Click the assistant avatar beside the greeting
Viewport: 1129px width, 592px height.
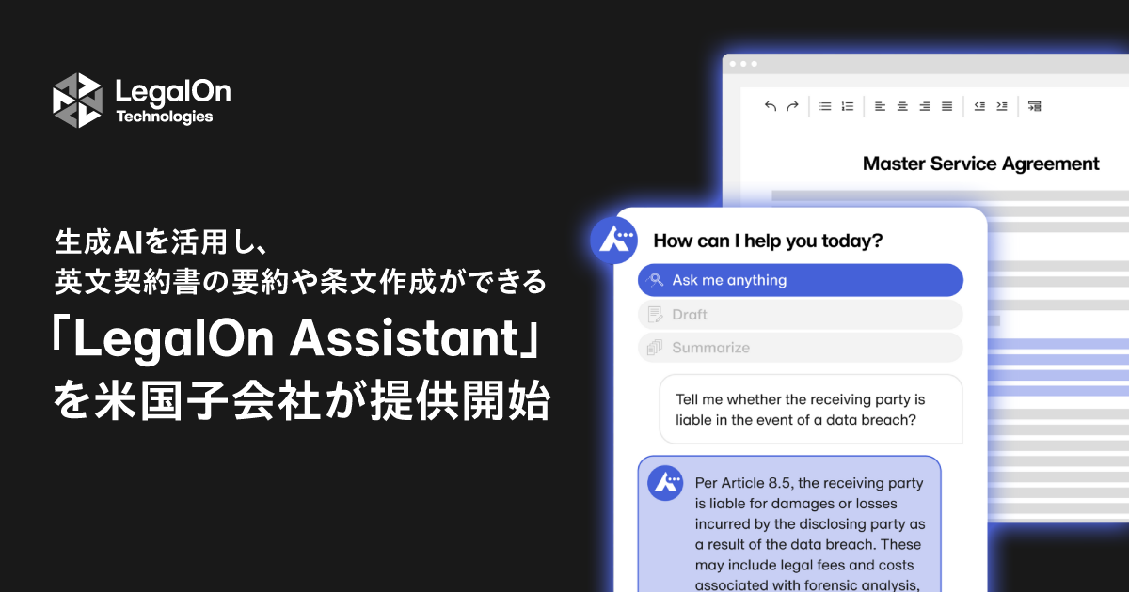coord(614,241)
